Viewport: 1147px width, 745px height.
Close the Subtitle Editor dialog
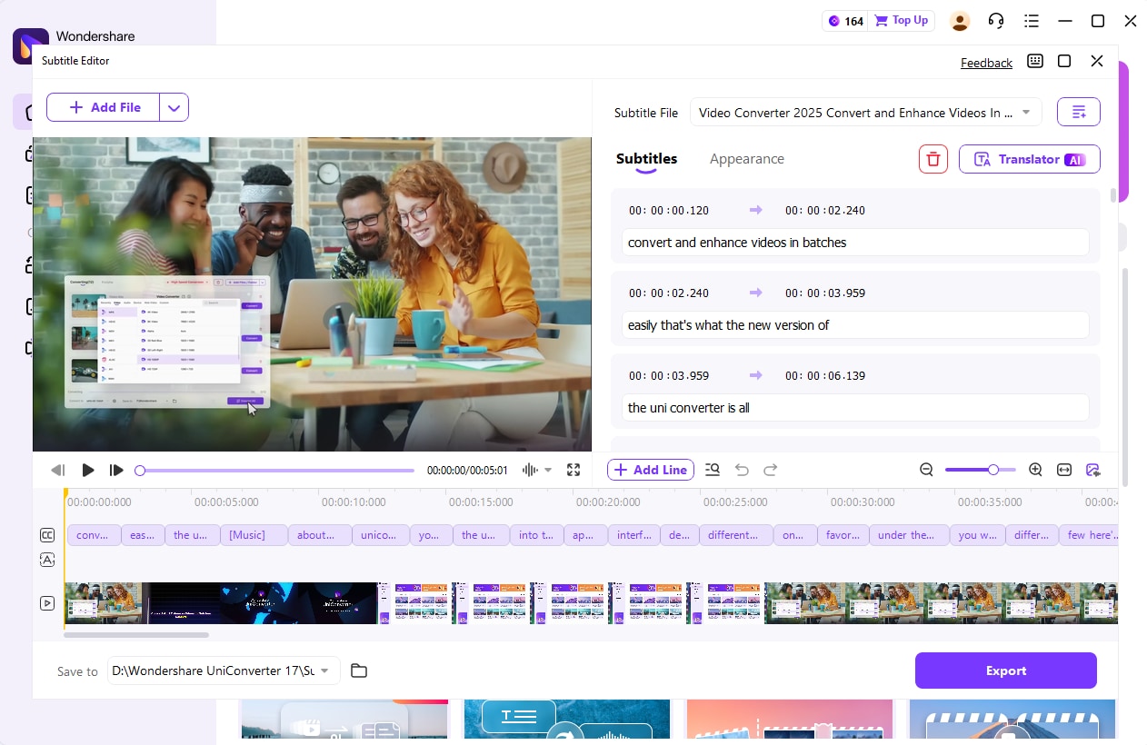(1097, 61)
